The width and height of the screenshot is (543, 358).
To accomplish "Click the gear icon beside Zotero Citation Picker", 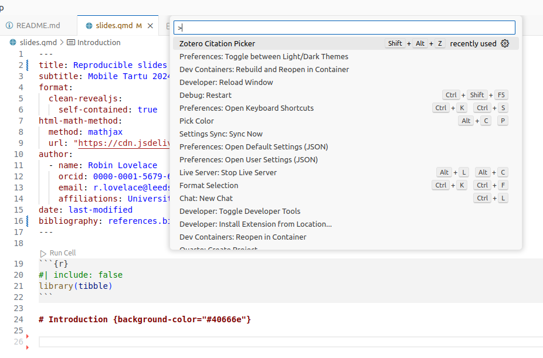I will (505, 43).
